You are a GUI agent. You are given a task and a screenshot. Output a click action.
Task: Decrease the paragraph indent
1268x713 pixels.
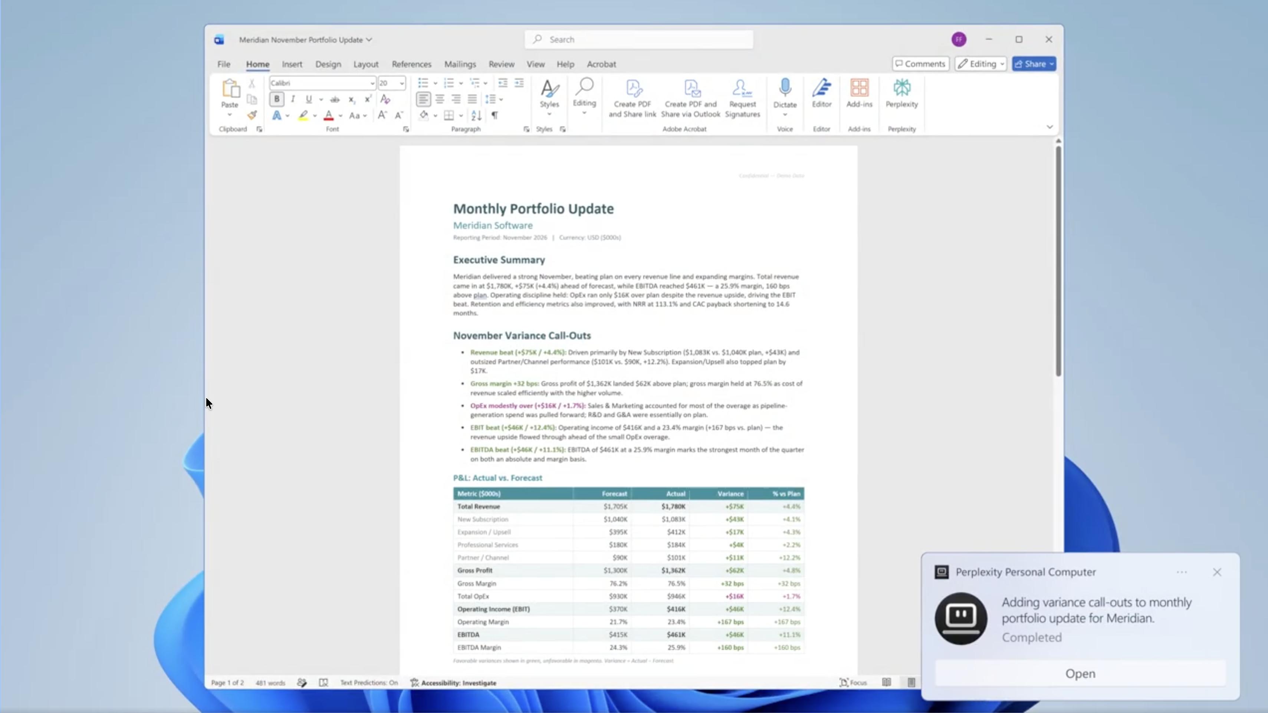(503, 83)
